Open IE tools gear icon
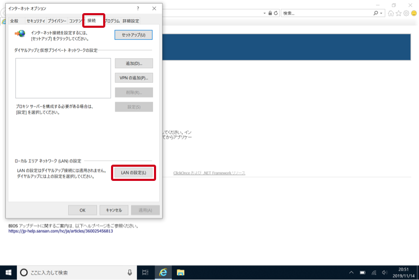The width and height of the screenshot is (419, 280). click(x=406, y=13)
